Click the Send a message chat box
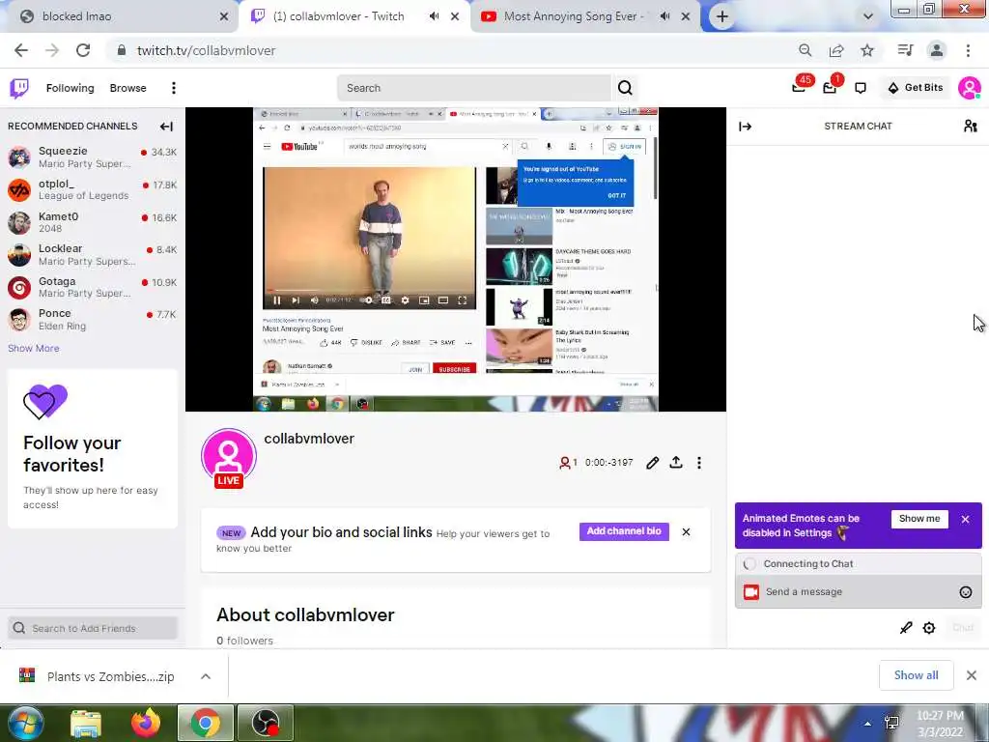The width and height of the screenshot is (989, 742). (x=858, y=592)
